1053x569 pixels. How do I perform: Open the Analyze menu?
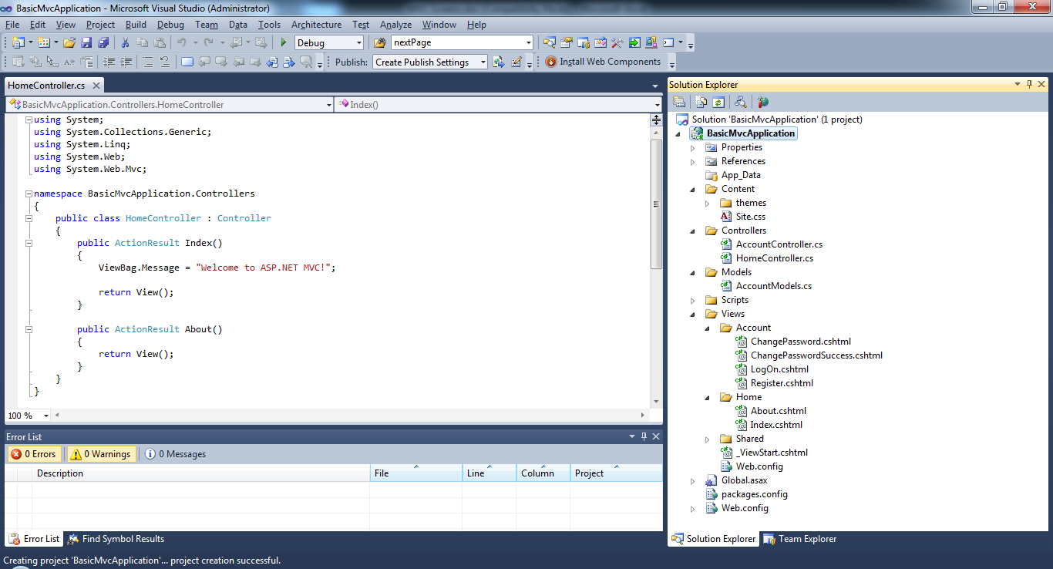pos(395,25)
